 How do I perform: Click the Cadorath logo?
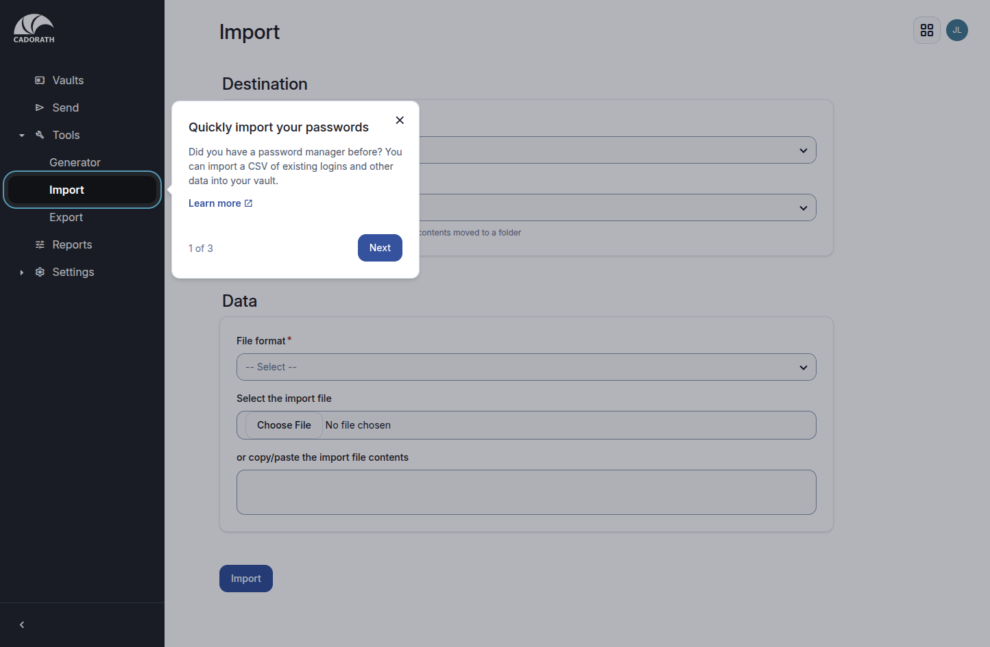pos(34,29)
